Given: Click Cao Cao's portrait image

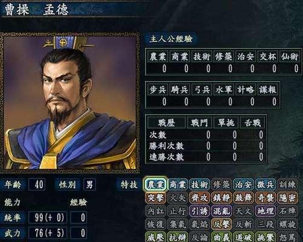Looking at the screenshot, I should pos(70,102).
